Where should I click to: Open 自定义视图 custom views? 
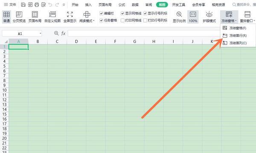coord(52,17)
